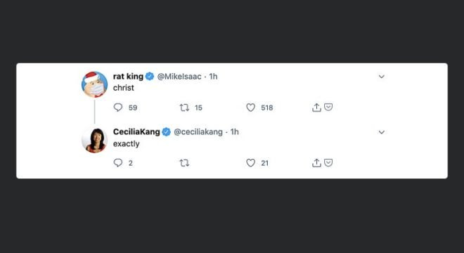The height and width of the screenshot is (253, 464).
Task: Open rat king tweet's 1h timestamp
Action: [x=213, y=77]
